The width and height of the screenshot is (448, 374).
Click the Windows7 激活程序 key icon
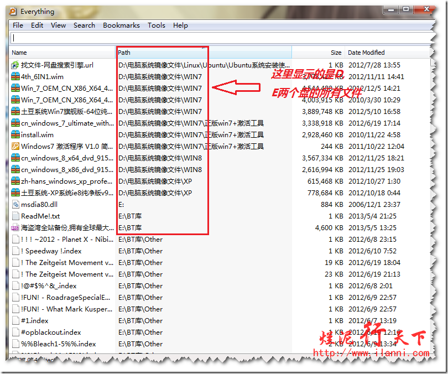tap(15, 147)
